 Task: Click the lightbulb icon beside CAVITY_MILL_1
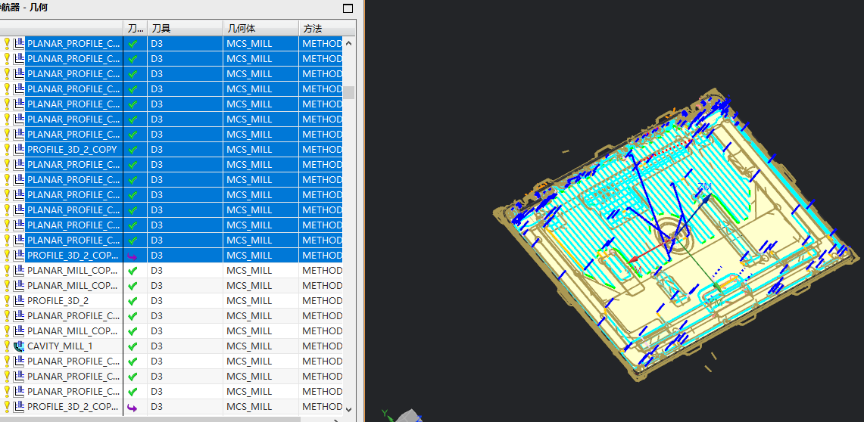tap(7, 346)
